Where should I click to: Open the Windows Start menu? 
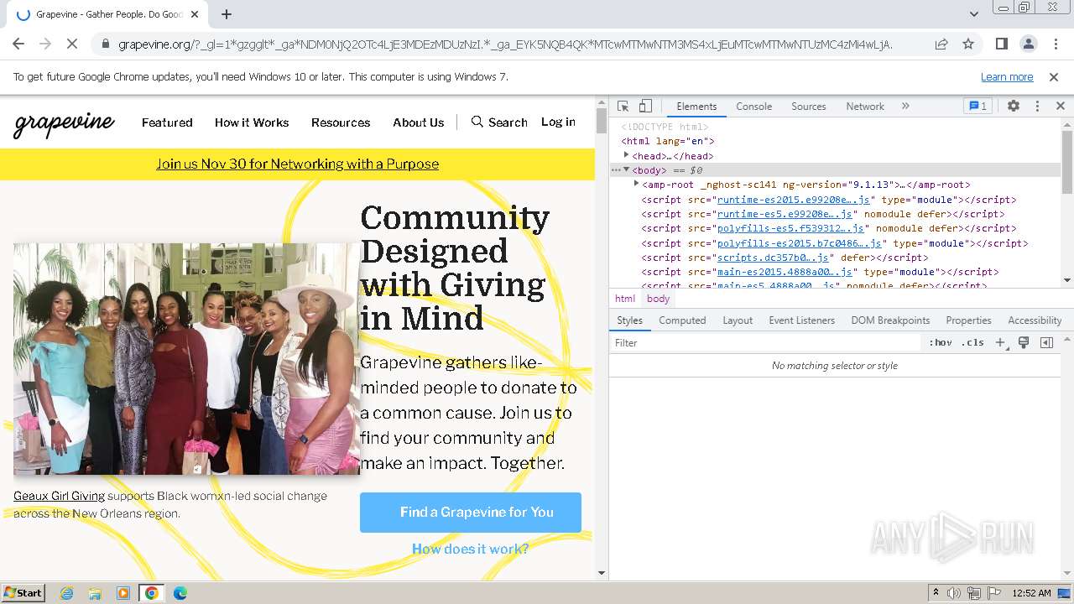pyautogui.click(x=23, y=592)
